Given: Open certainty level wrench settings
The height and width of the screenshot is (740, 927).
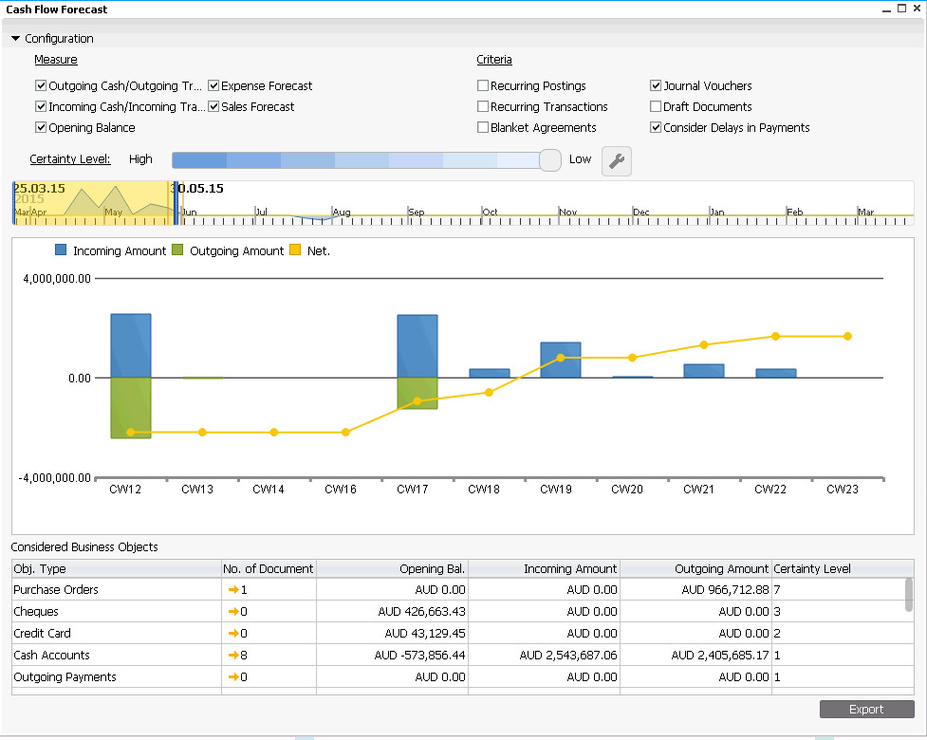Looking at the screenshot, I should (x=617, y=161).
